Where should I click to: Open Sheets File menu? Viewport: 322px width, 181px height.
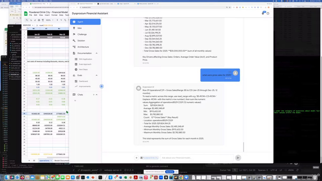[x=30, y=15]
